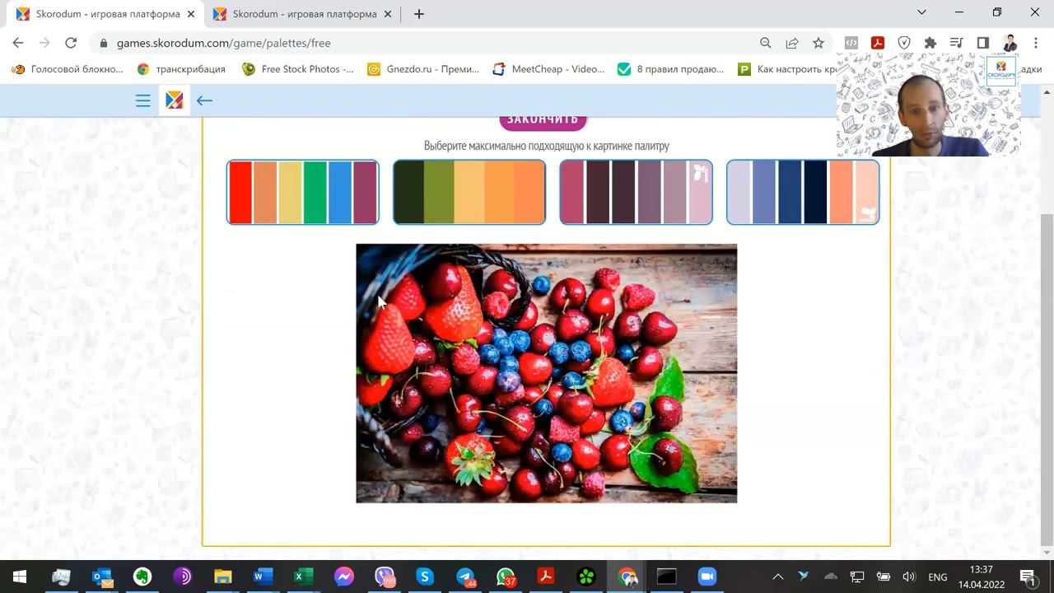This screenshot has height=593, width=1054.
Task: Close the inactive Skorodum tab
Action: coord(387,14)
